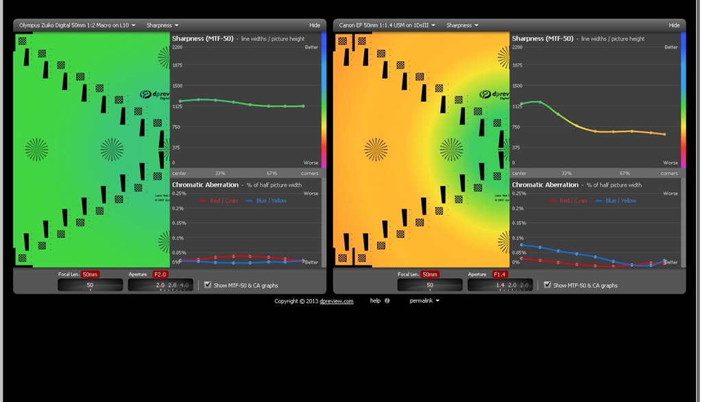The image size is (702, 402).
Task: Expand the permalink dropdown
Action: pyautogui.click(x=424, y=300)
